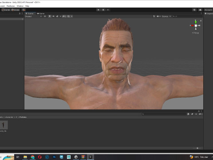
Task: Click the search by label icon
Action: coord(192,114)
